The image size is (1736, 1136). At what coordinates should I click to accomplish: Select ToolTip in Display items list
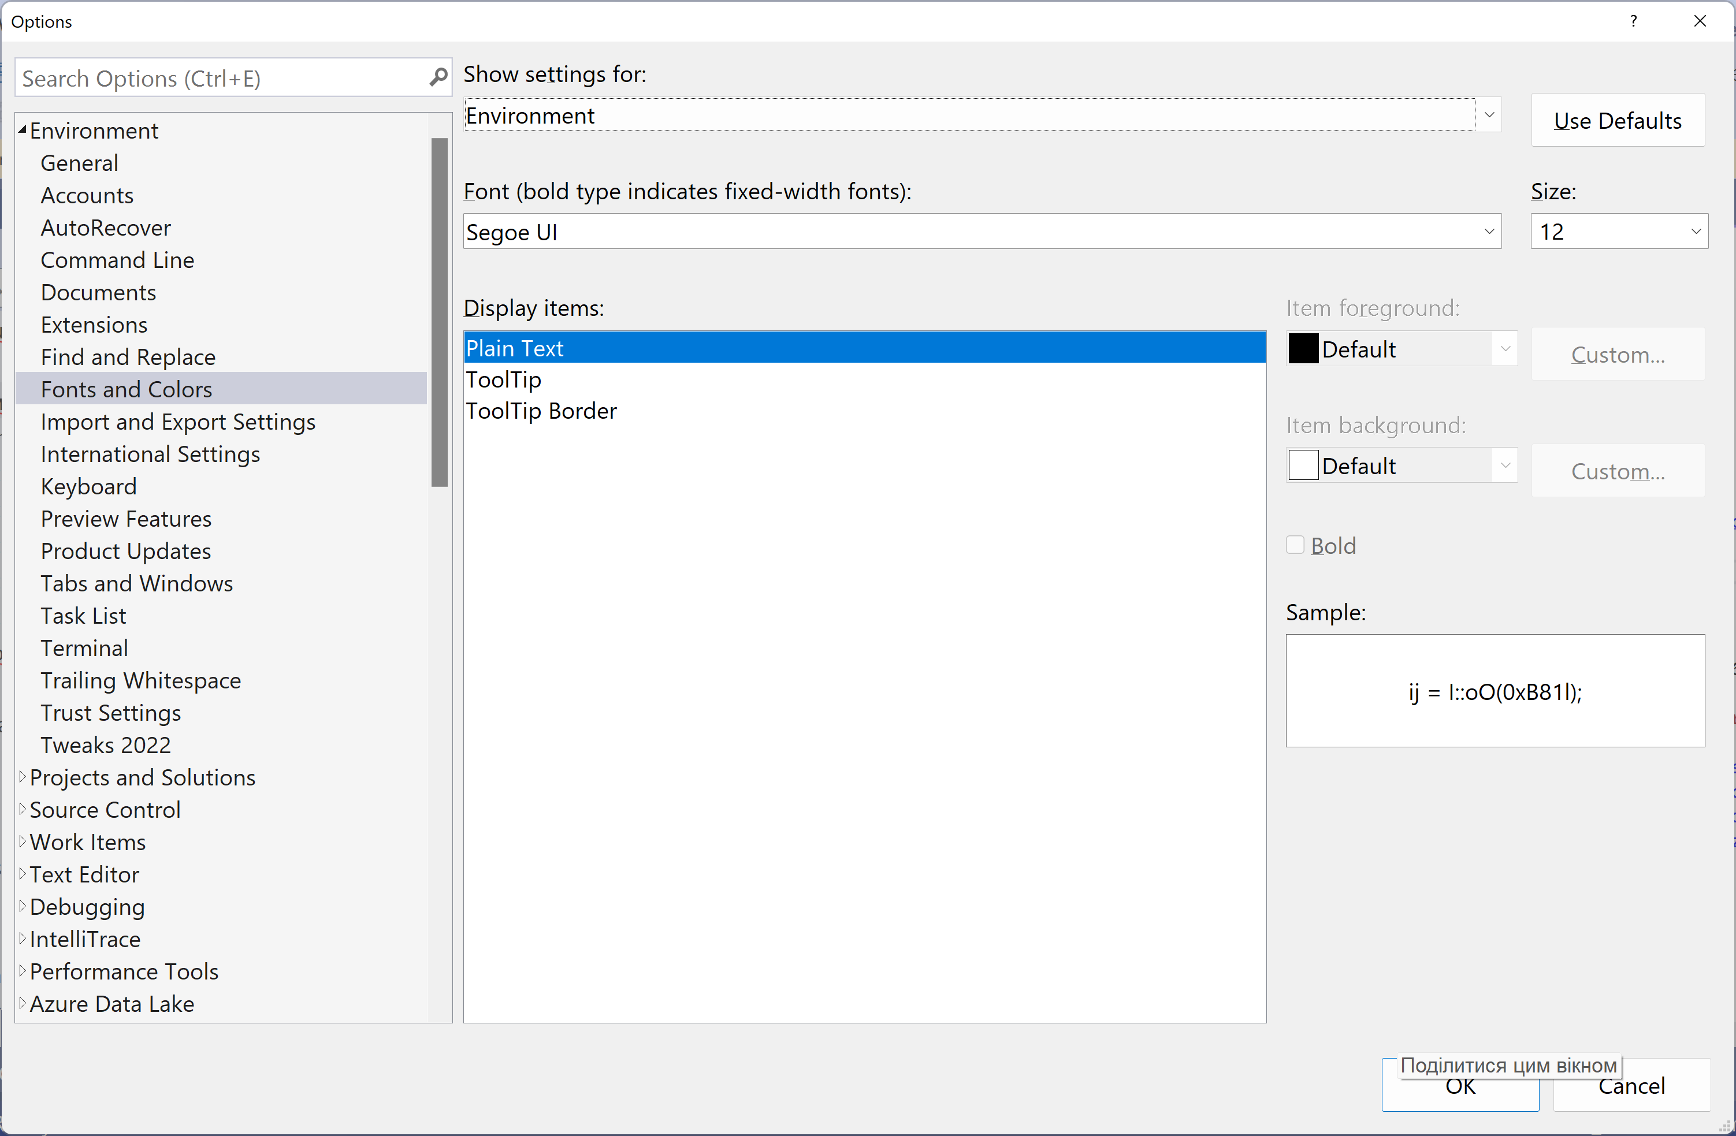(503, 379)
